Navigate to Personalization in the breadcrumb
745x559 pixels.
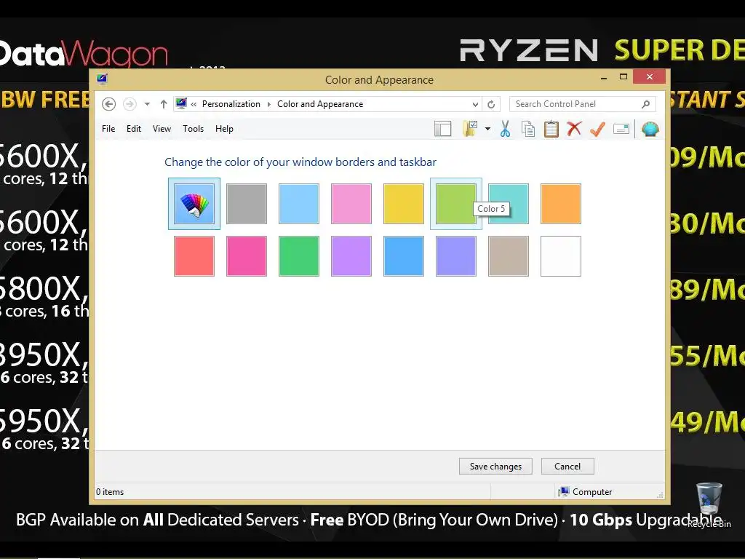tap(231, 104)
